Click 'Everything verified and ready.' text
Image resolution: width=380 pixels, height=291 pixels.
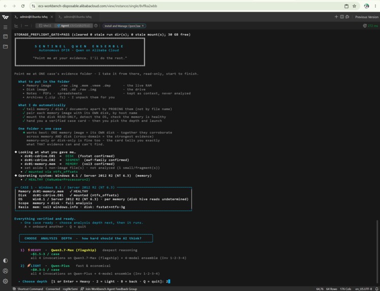tap(45, 218)
